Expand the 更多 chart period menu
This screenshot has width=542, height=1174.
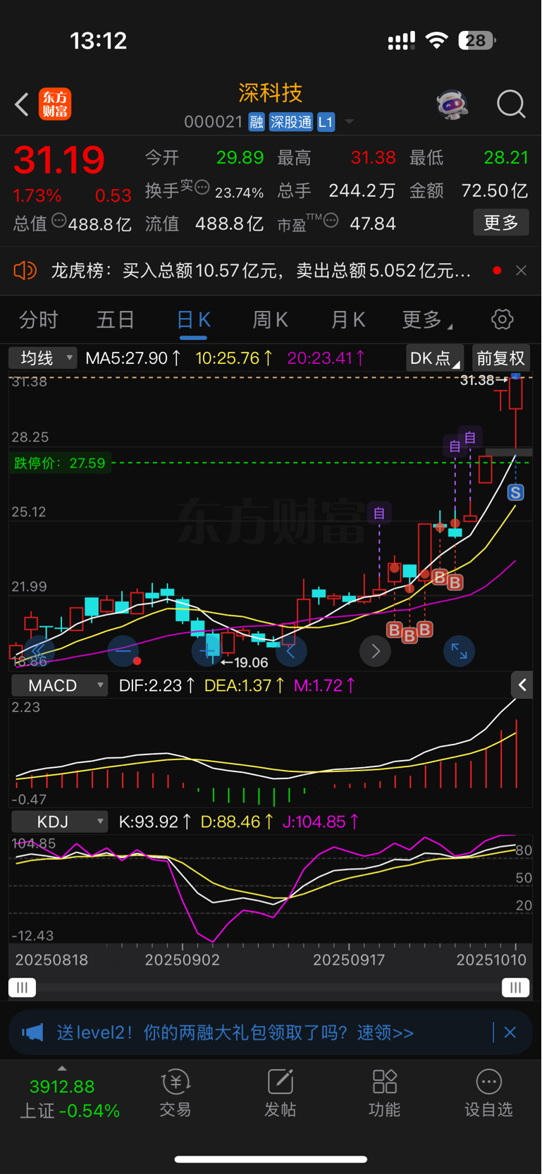click(x=427, y=320)
